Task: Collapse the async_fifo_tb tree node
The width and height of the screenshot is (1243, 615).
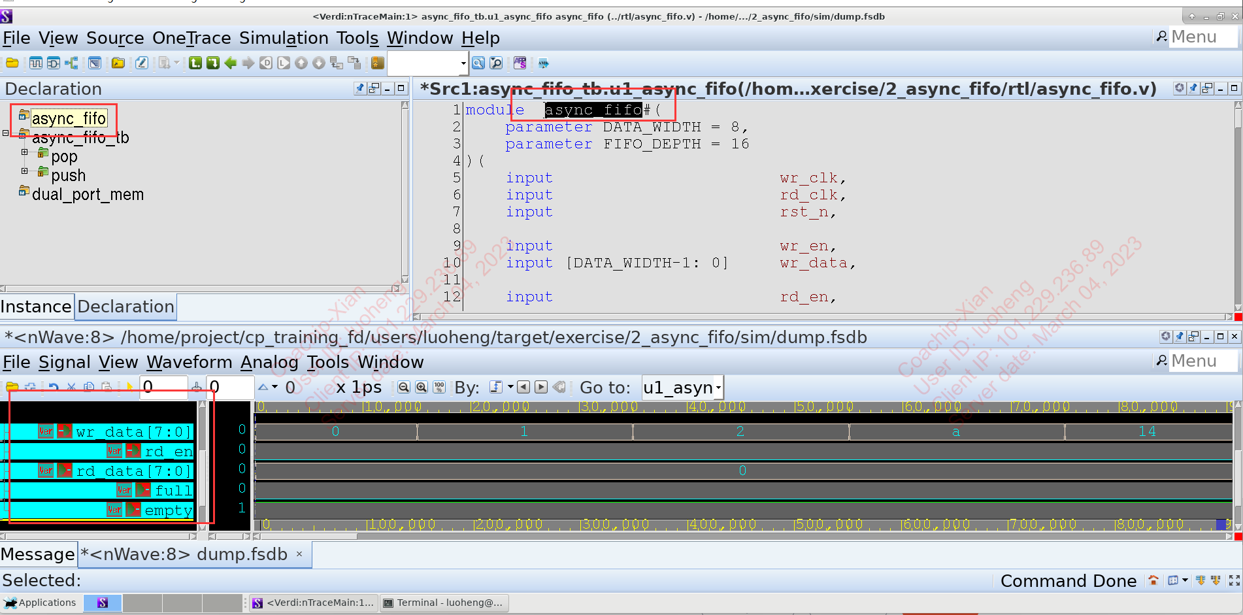Action: 6,133
